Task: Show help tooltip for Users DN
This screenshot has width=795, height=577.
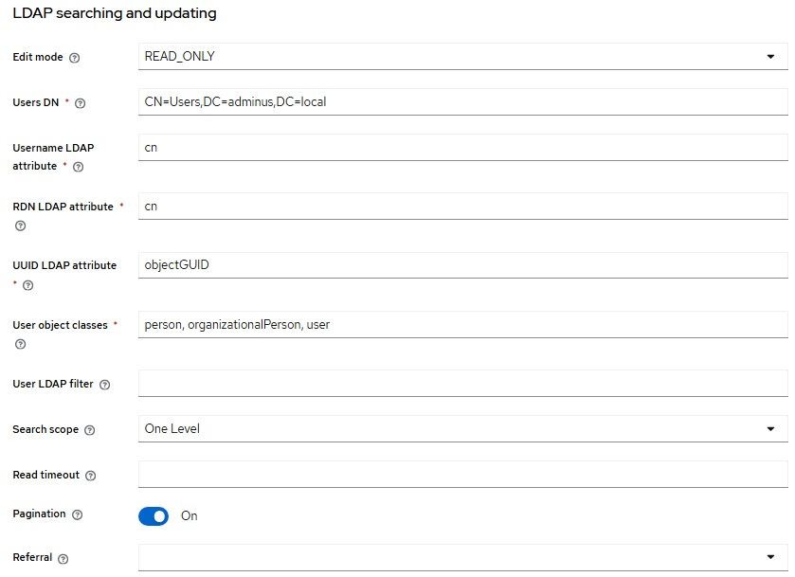Action: [x=81, y=103]
